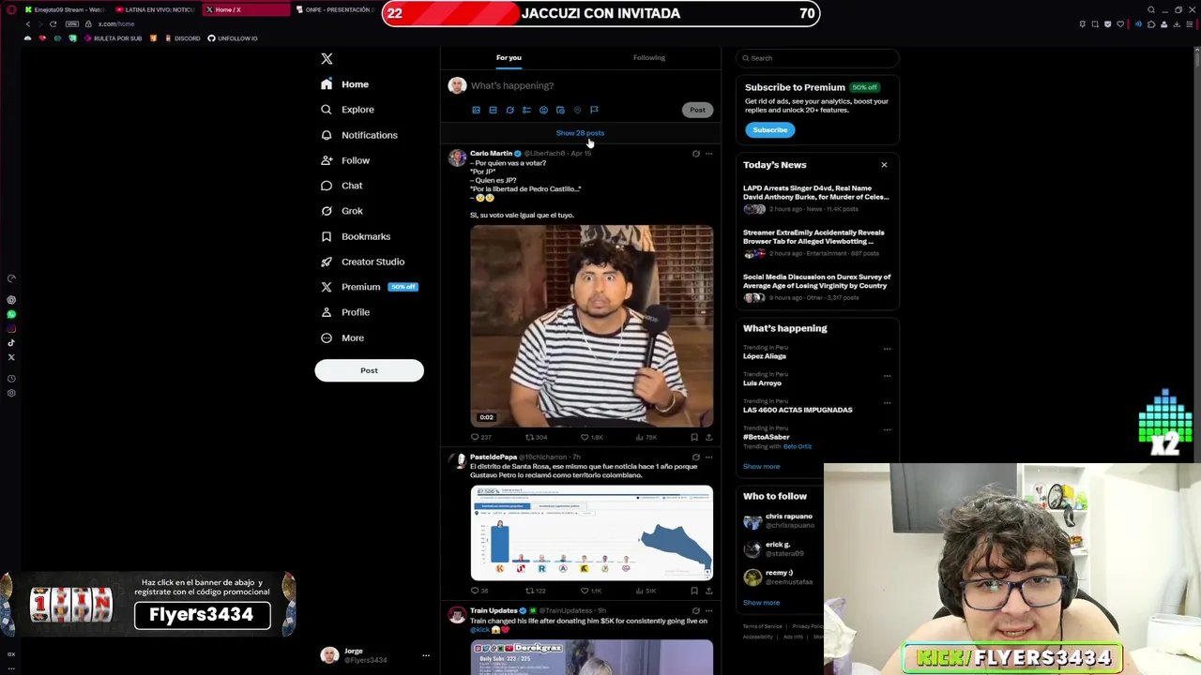This screenshot has height=675, width=1201.
Task: Open Profile in the sidebar
Action: click(345, 312)
